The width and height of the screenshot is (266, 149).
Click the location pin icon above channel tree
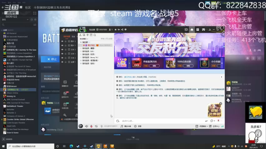coord(87,35)
